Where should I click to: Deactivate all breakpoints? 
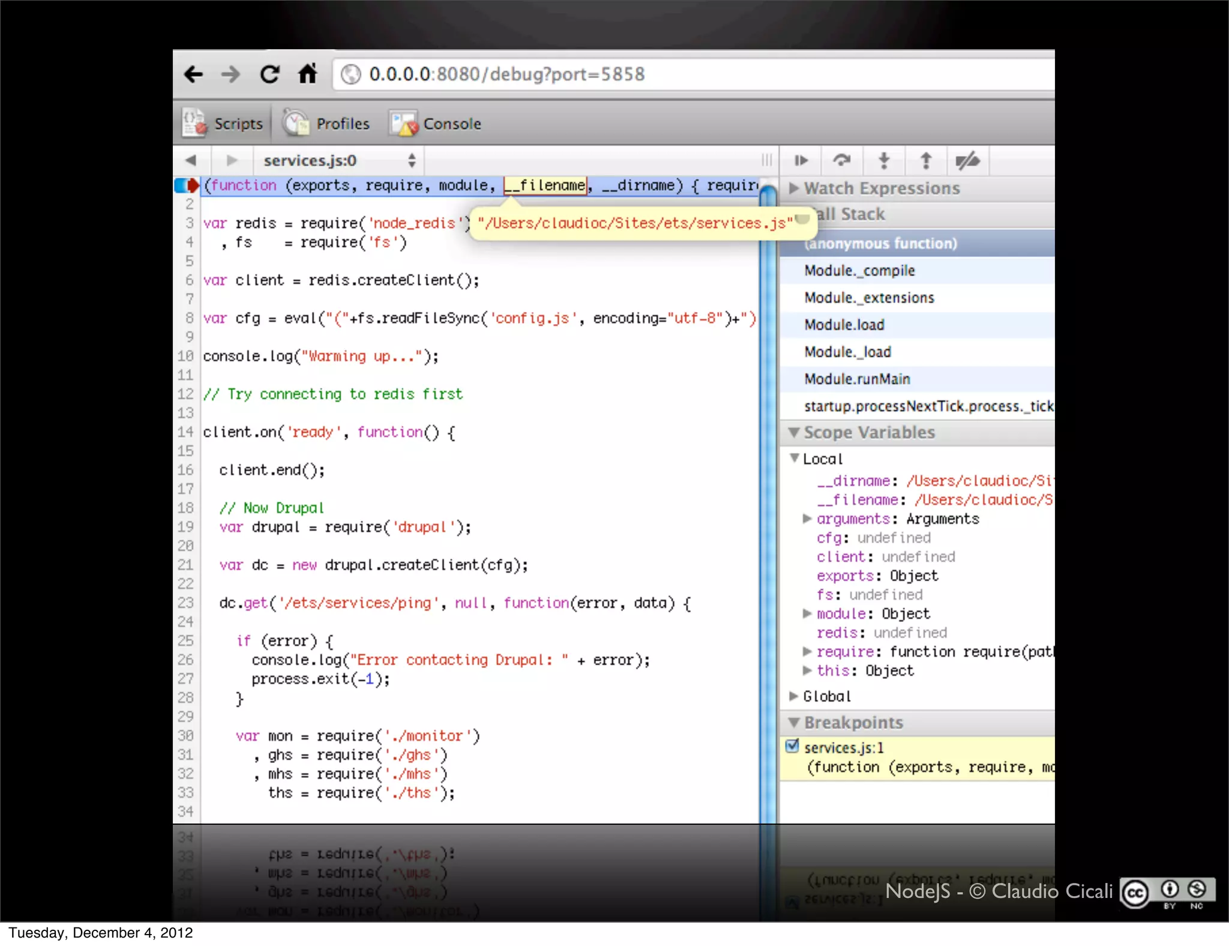click(x=967, y=160)
